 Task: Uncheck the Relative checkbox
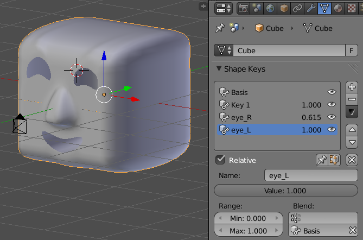tap(220, 160)
